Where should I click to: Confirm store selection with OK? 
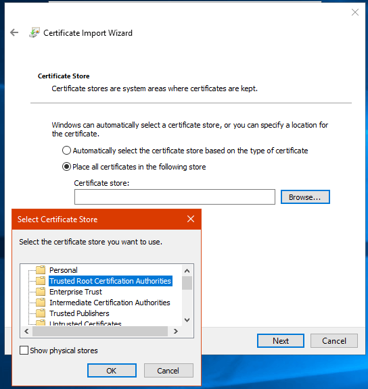pos(112,370)
